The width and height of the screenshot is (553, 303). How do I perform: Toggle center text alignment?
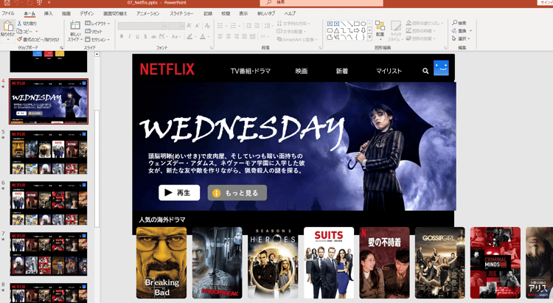pyautogui.click(x=228, y=36)
